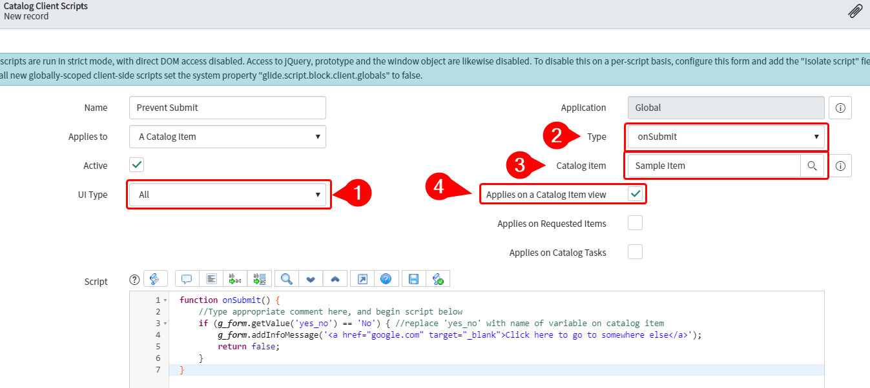Collapse the code fold at line 1
Viewport: 870px width, 388px height.
165,300
